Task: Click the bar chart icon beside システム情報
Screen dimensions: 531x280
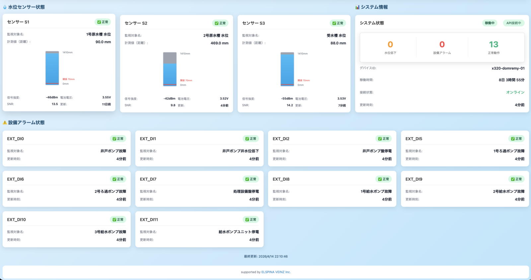Action: coord(357,7)
